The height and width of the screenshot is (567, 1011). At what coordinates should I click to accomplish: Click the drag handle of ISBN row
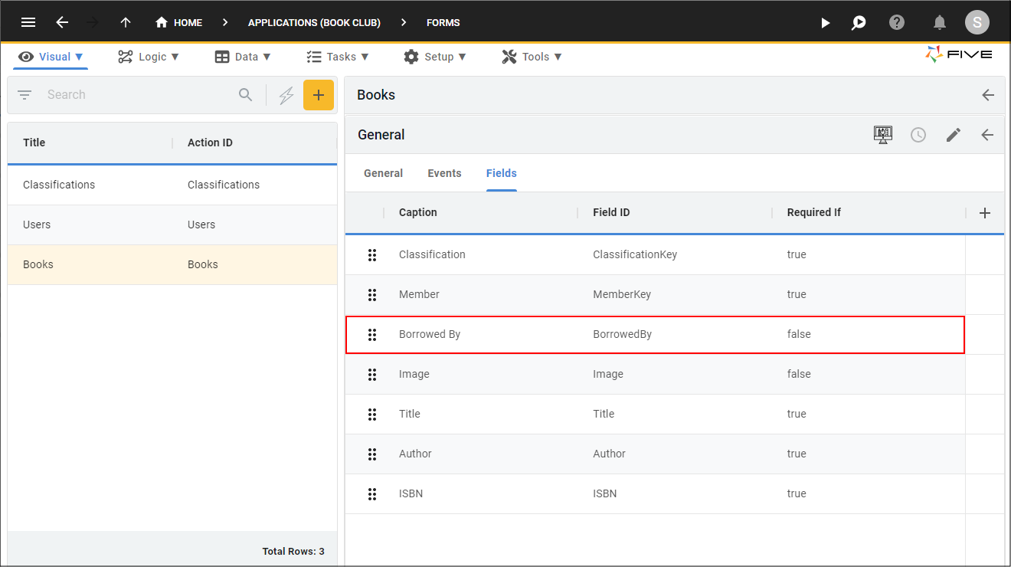click(x=372, y=493)
